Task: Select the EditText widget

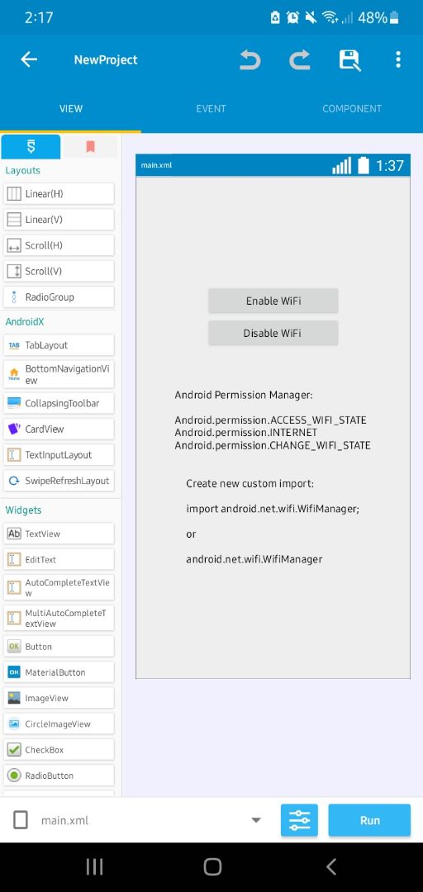Action: 59,559
